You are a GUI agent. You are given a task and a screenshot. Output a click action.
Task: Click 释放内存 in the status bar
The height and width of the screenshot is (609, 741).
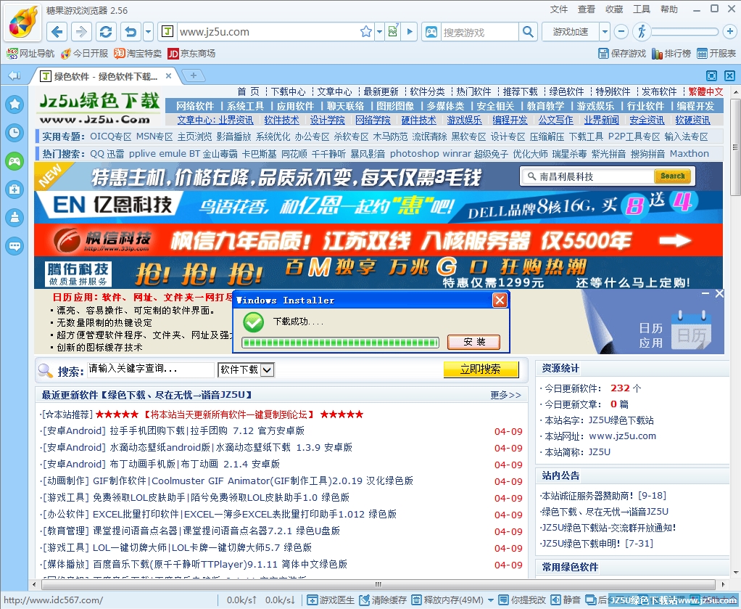[447, 600]
